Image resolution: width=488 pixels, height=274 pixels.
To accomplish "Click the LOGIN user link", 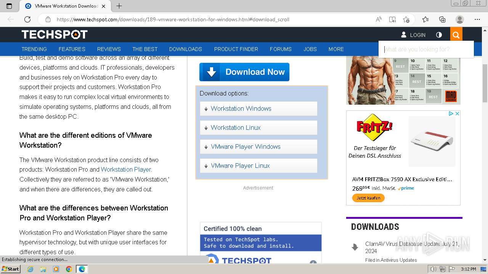I will [x=413, y=35].
